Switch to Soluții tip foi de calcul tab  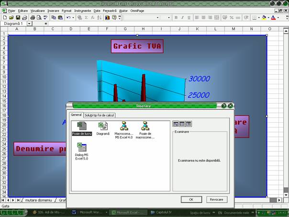[x=100, y=115]
